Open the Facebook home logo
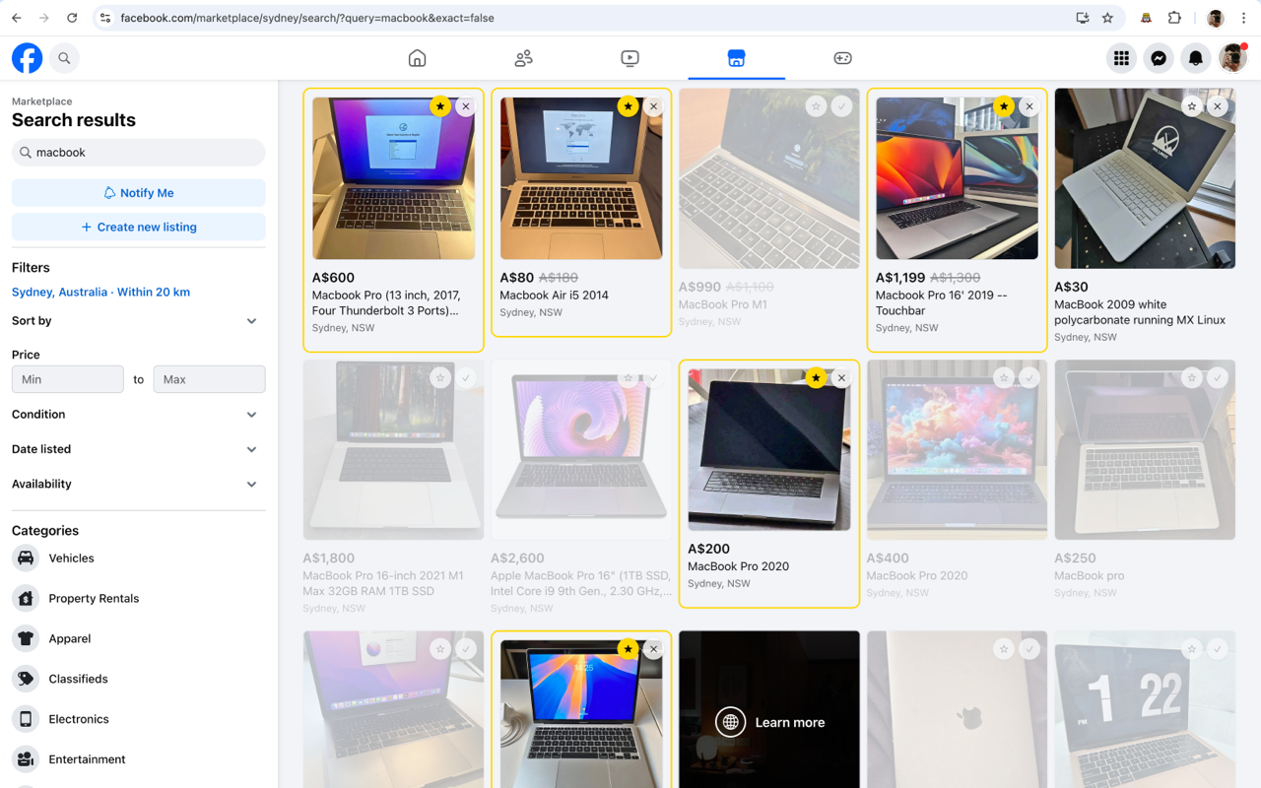Viewport: 1261px width, 788px height. coord(28,58)
